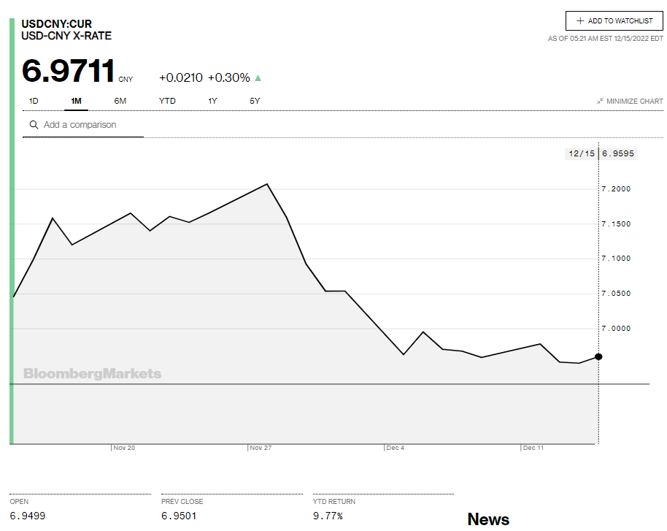Click the 6.9595 crosshair price label
The height and width of the screenshot is (531, 667).
618,153
